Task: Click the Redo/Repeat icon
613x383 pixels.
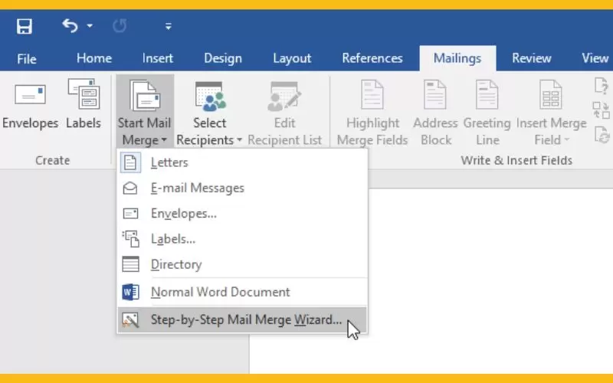Action: pos(120,26)
